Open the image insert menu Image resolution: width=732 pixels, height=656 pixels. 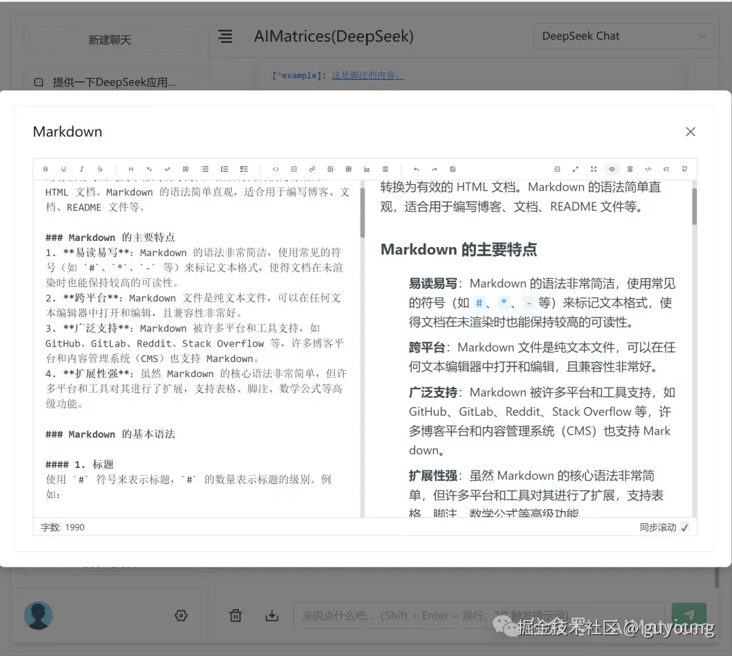pyautogui.click(x=330, y=169)
